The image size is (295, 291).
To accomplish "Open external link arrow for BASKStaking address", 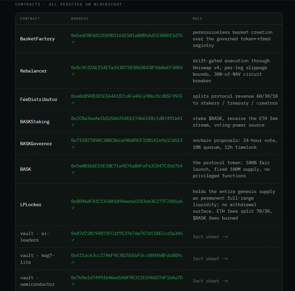I will pyautogui.click(x=73, y=125).
